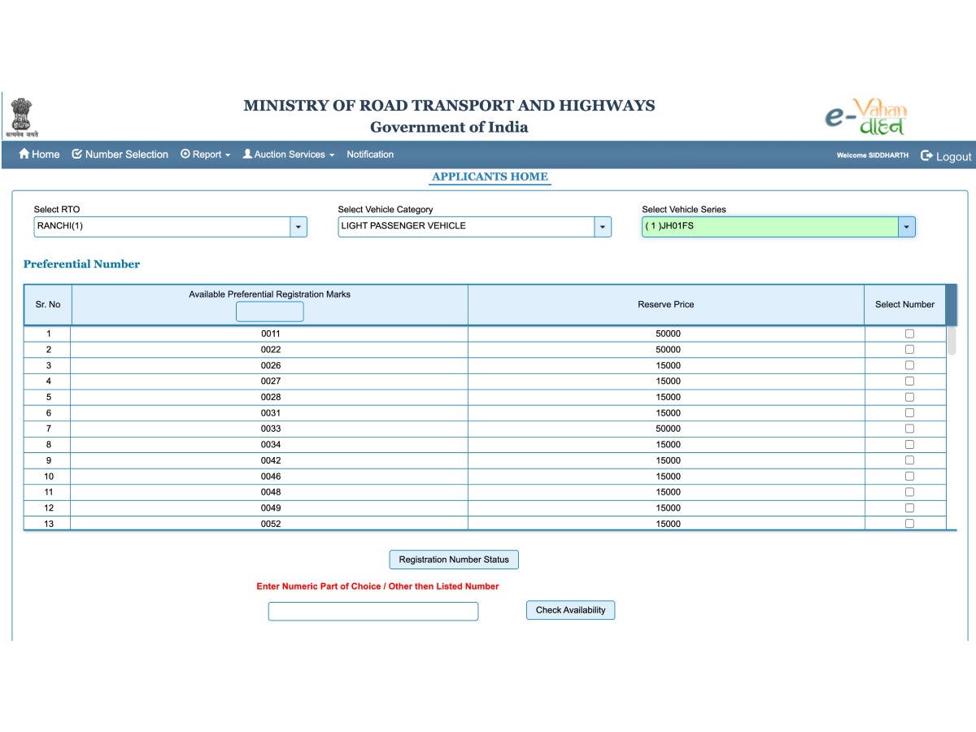Open the JH01FS vehicle series dropdown

tap(905, 226)
